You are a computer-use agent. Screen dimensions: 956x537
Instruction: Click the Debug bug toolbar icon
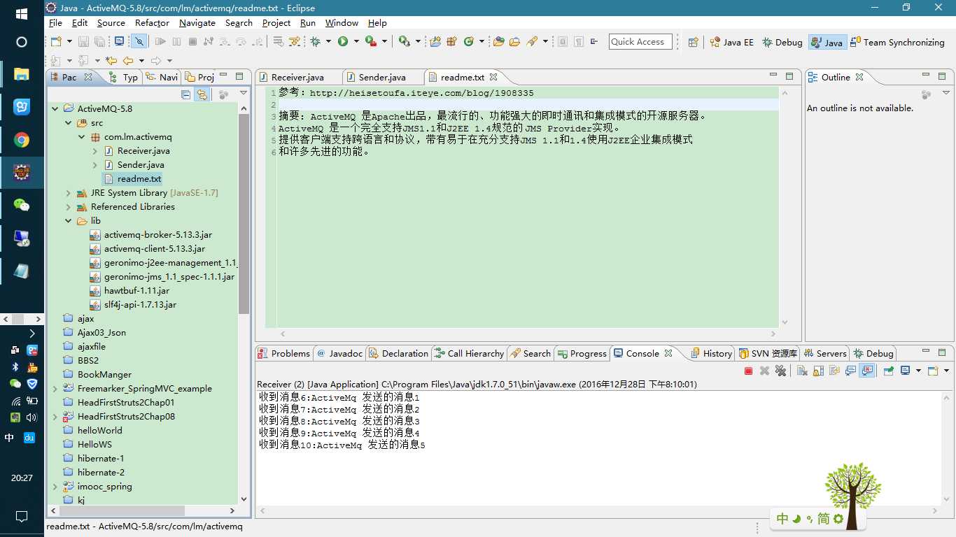(316, 42)
